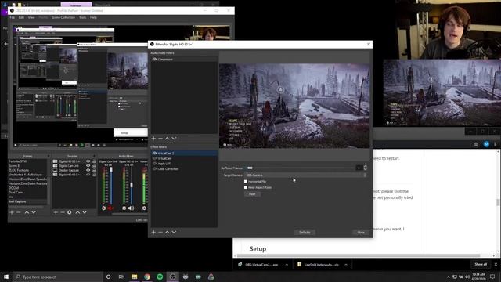Expand options for OBS-VirtualCam2 exe download
The width and height of the screenshot is (501, 282).
pyautogui.click(x=287, y=265)
